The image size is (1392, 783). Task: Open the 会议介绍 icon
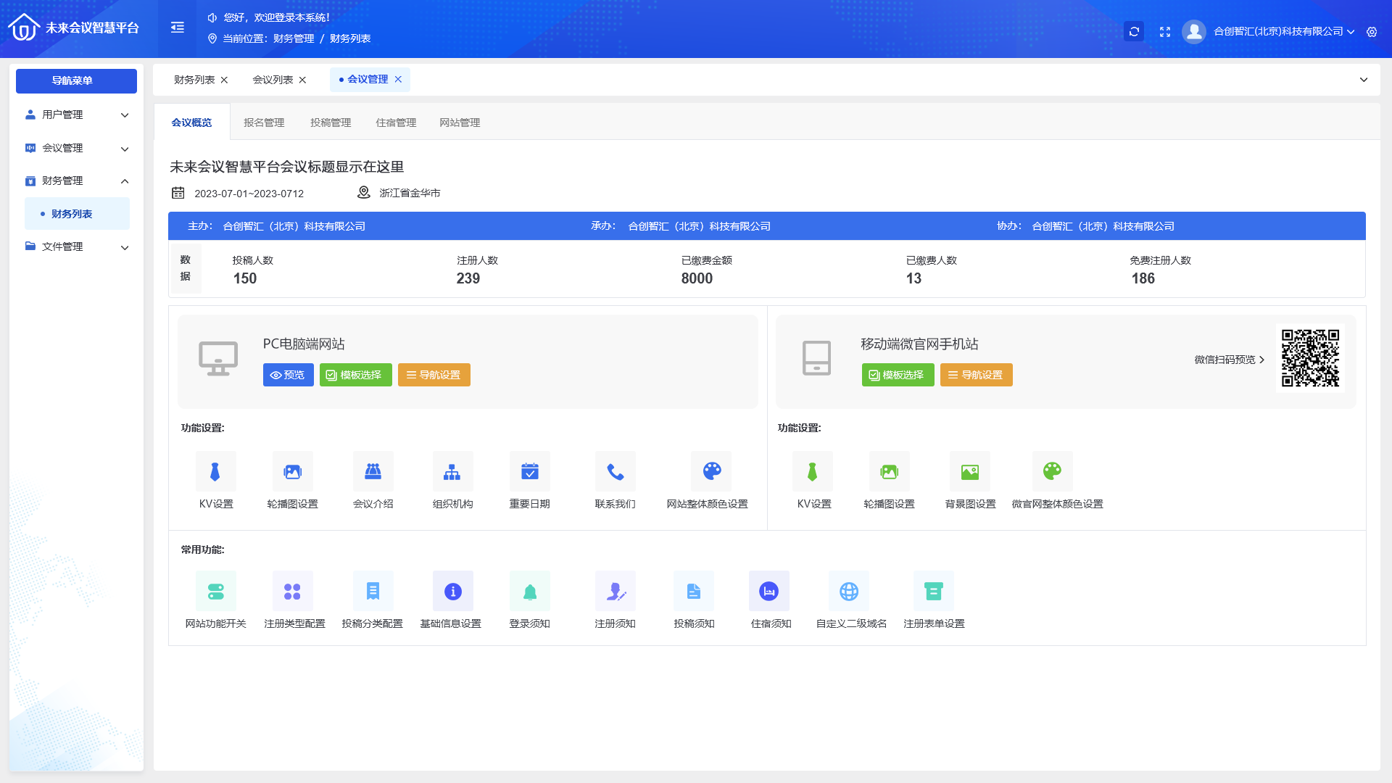pos(373,471)
